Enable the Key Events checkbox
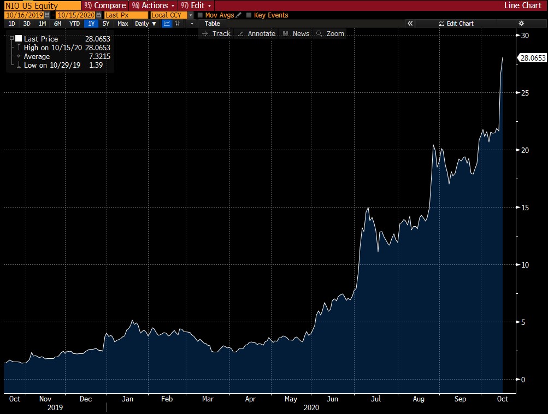The image size is (548, 414). point(249,15)
